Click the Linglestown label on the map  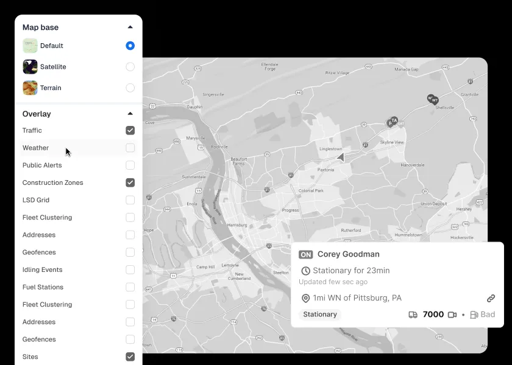(x=331, y=149)
